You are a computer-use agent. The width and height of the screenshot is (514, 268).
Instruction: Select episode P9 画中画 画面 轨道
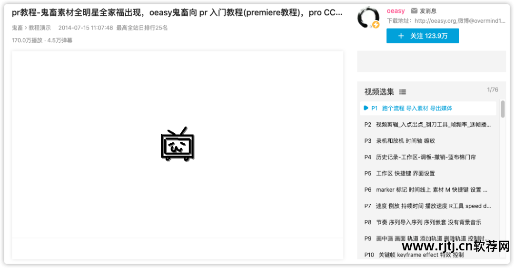coord(428,238)
